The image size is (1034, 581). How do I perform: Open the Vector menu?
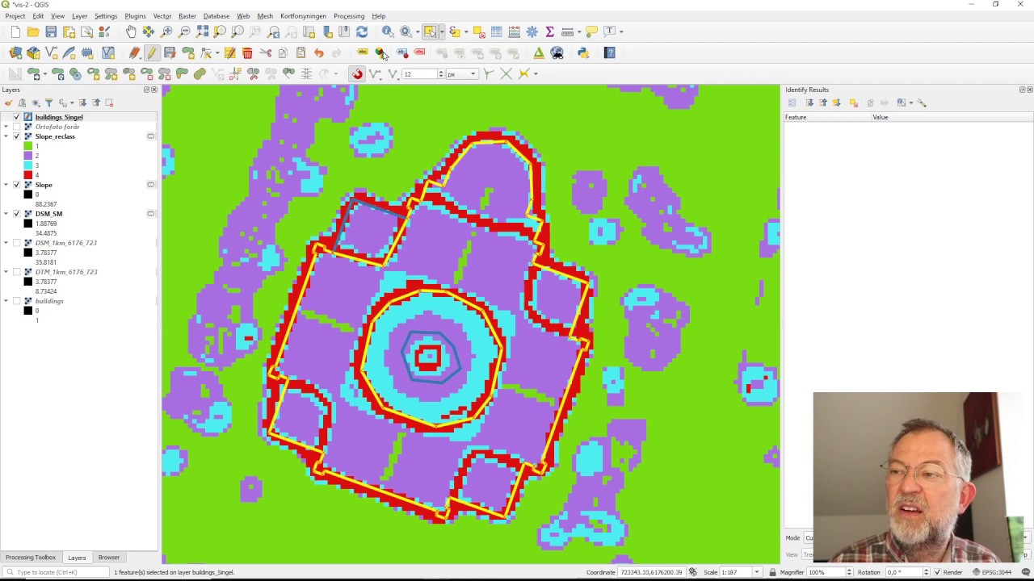162,16
